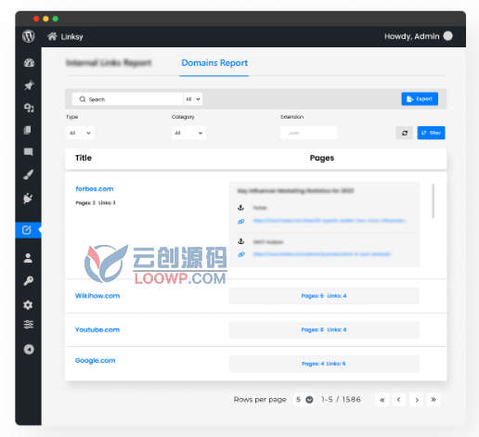Open the WordPress logo menu
This screenshot has height=437, width=479.
(x=29, y=36)
